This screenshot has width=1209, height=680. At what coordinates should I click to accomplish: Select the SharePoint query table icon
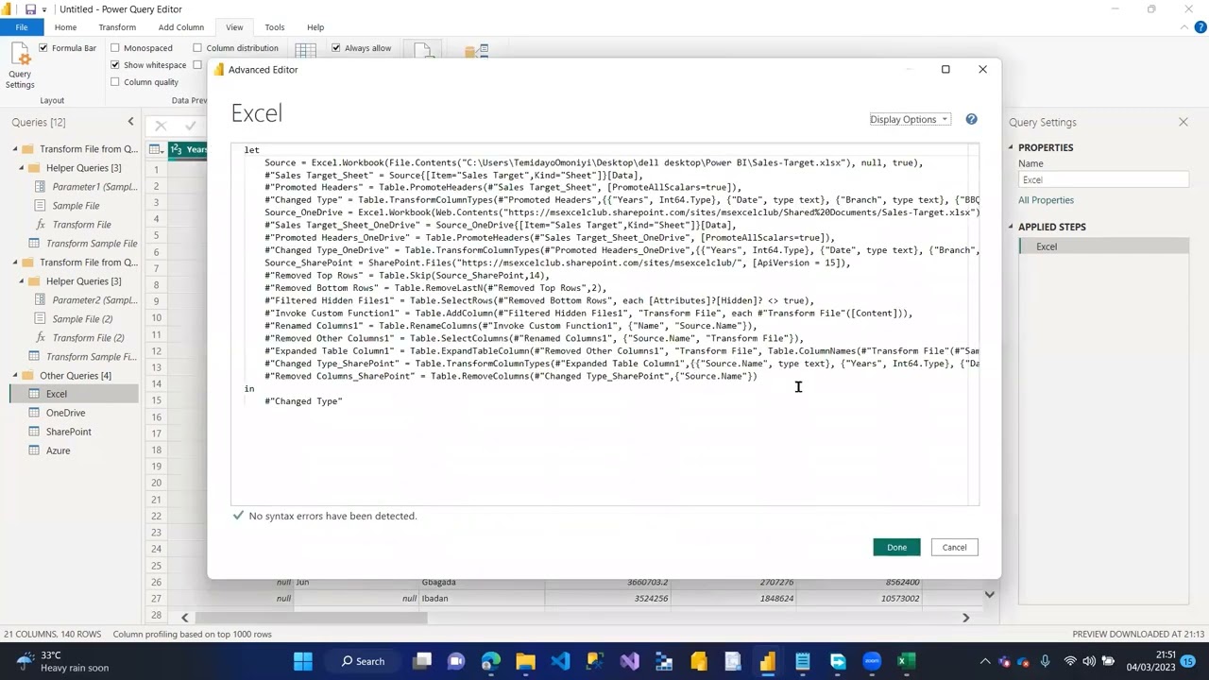(x=34, y=432)
